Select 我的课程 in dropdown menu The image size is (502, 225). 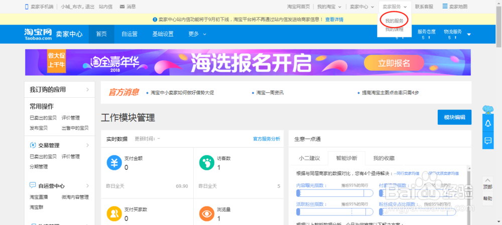pos(394,30)
